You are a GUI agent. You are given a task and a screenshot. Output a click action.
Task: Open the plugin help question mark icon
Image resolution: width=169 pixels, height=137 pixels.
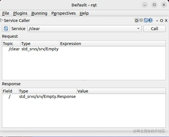150,20
